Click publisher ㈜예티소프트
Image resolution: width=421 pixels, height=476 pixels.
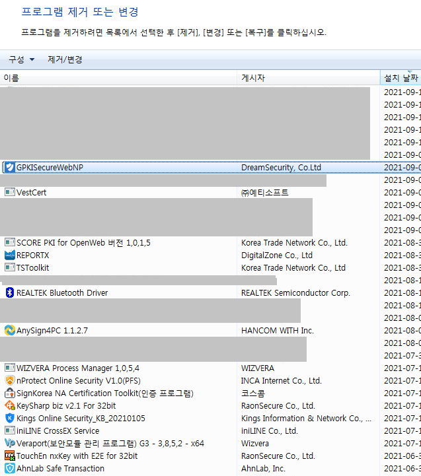[x=264, y=193]
